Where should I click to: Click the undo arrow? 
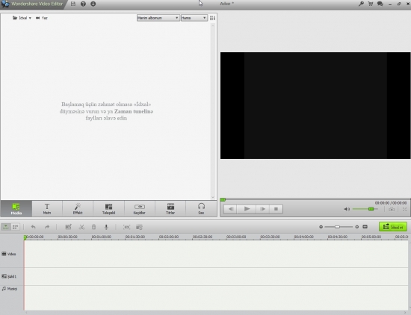click(33, 227)
